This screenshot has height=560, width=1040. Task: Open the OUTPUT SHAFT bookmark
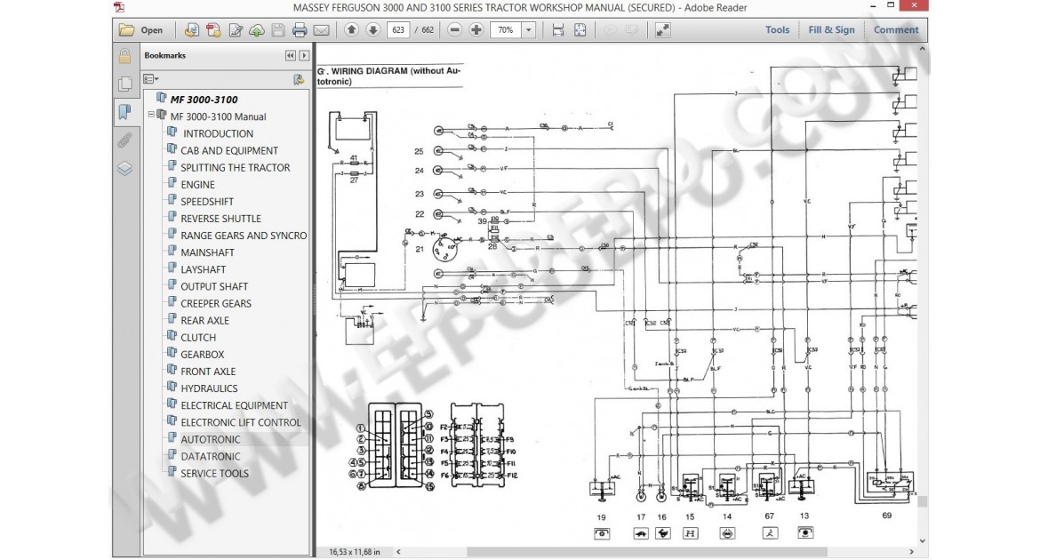(x=214, y=286)
